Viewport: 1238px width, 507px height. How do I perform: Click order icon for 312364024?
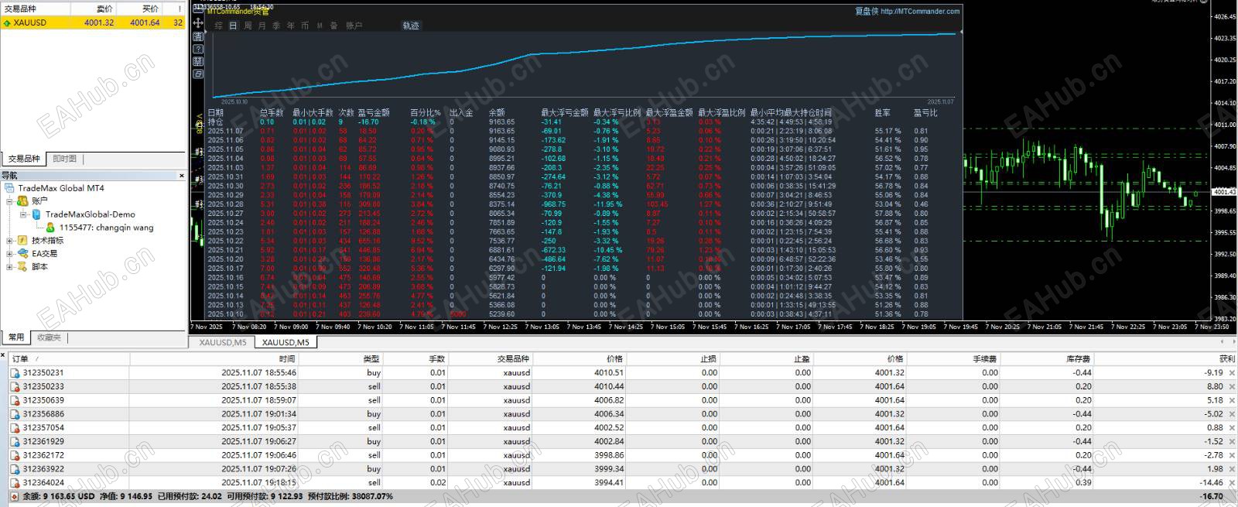pyautogui.click(x=15, y=482)
